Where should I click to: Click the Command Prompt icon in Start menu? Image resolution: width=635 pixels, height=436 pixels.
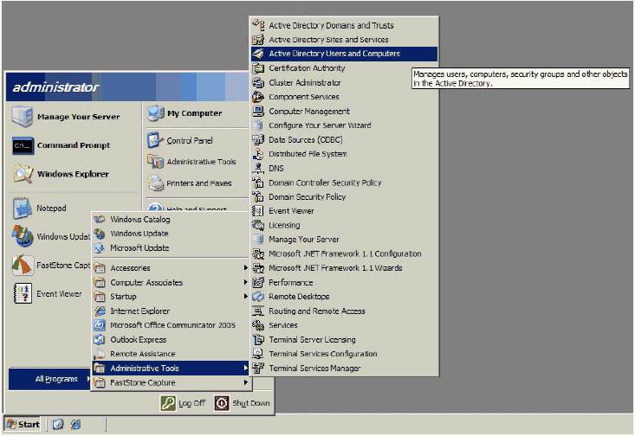(23, 145)
